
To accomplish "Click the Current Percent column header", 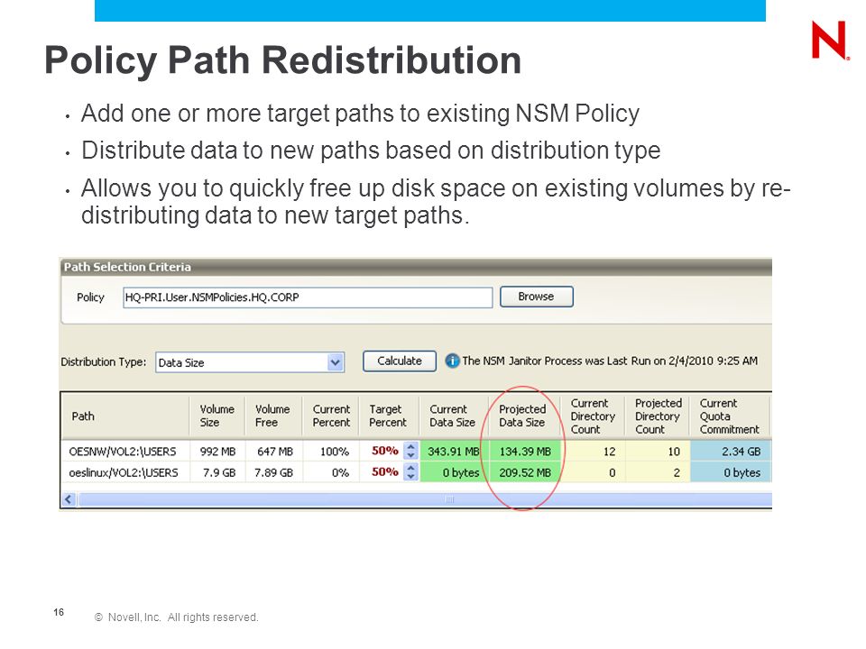I will point(331,416).
